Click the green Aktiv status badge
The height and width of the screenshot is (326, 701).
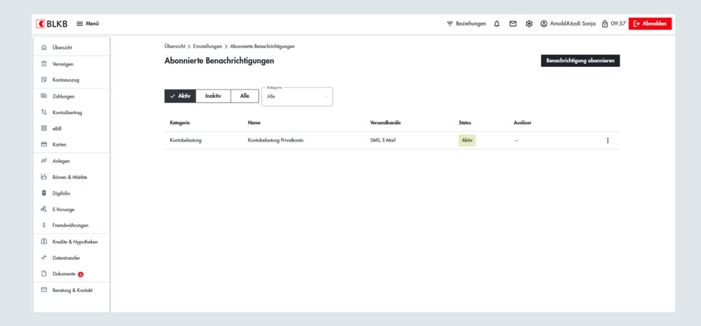(467, 140)
